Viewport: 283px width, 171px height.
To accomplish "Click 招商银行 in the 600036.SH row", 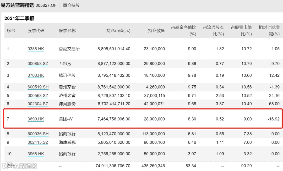I will coord(67,134).
